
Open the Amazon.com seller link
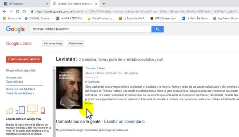tap(14, 78)
